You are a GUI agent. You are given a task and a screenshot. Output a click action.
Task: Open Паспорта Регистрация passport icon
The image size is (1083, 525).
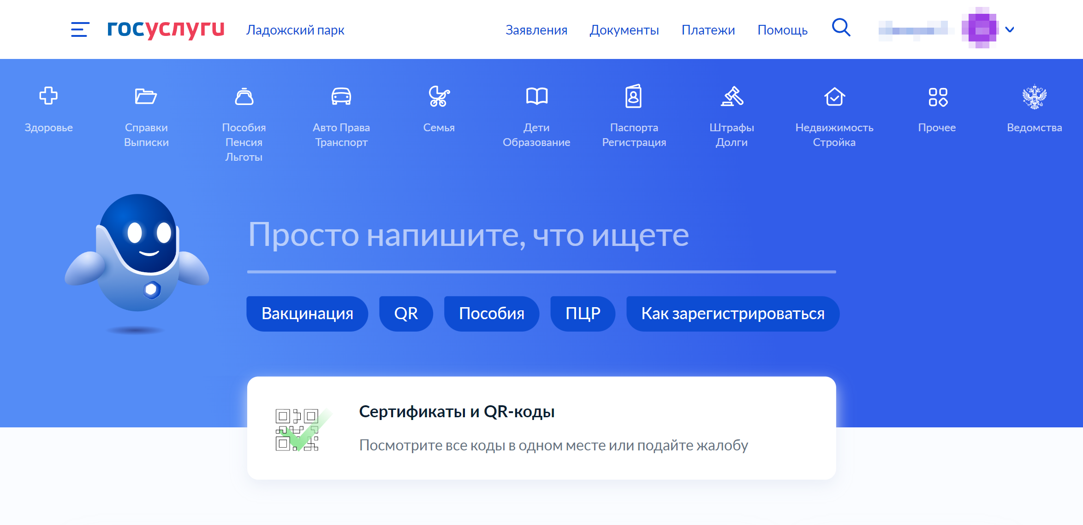pyautogui.click(x=634, y=96)
